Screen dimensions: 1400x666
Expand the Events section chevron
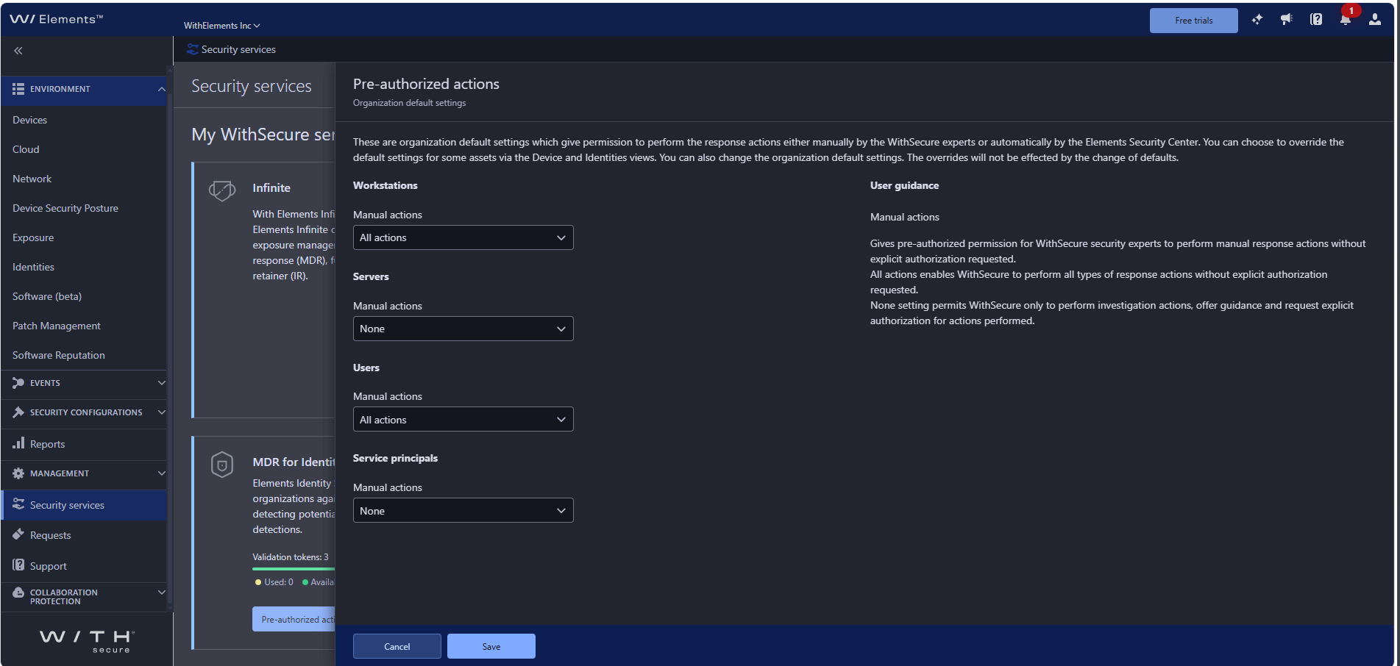tap(162, 383)
